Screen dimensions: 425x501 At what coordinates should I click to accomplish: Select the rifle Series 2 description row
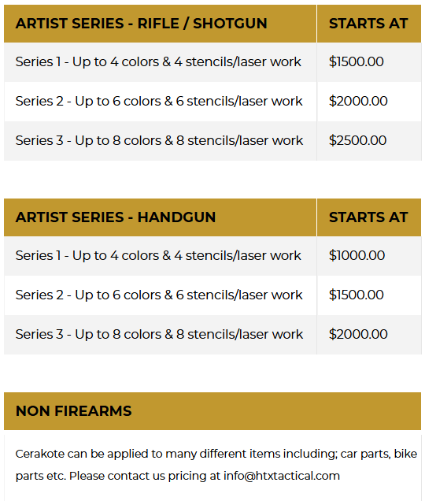coord(159,101)
